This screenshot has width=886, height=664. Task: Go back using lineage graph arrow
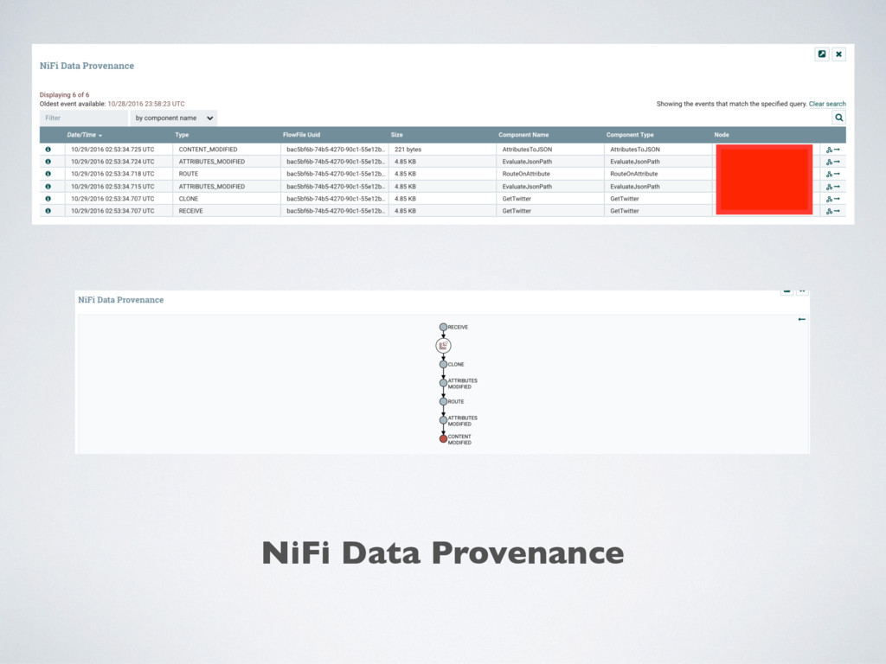tap(801, 320)
